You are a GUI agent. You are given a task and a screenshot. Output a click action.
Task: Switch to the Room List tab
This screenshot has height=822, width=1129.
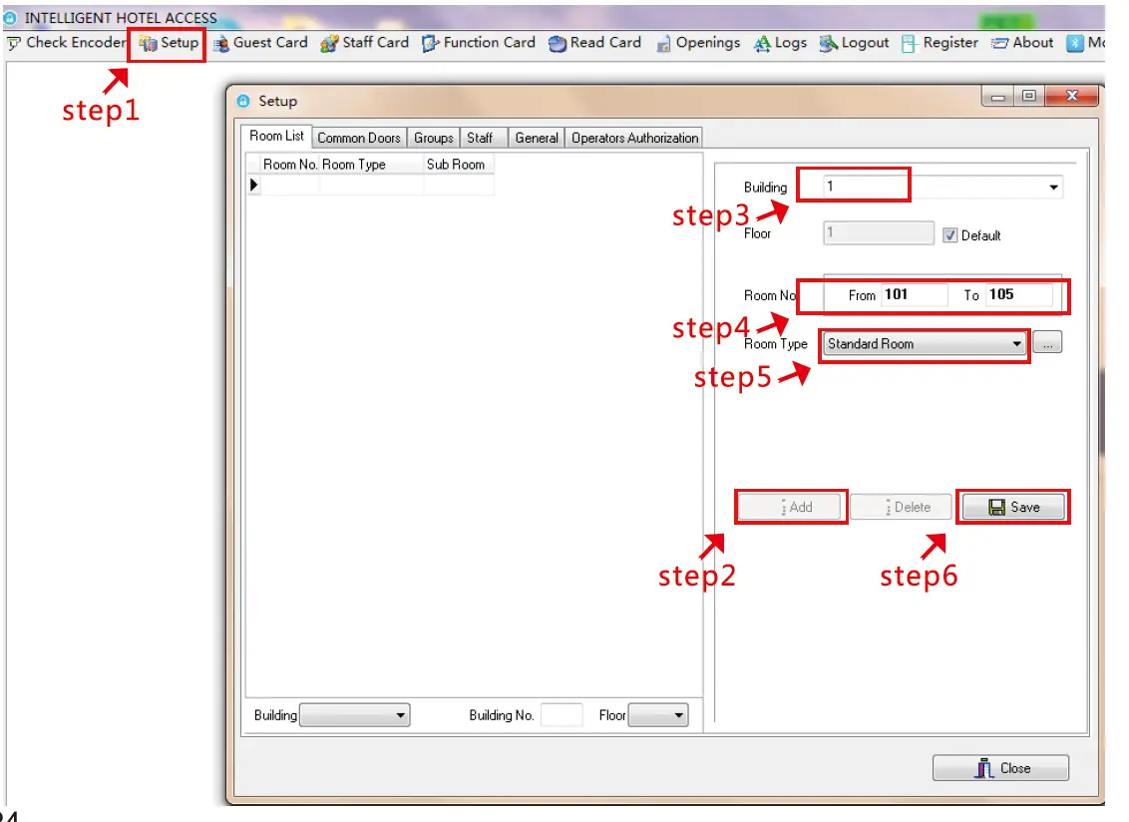(x=276, y=136)
